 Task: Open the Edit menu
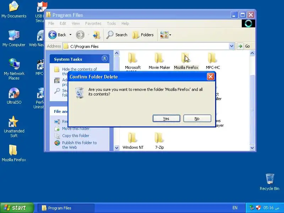click(63, 23)
